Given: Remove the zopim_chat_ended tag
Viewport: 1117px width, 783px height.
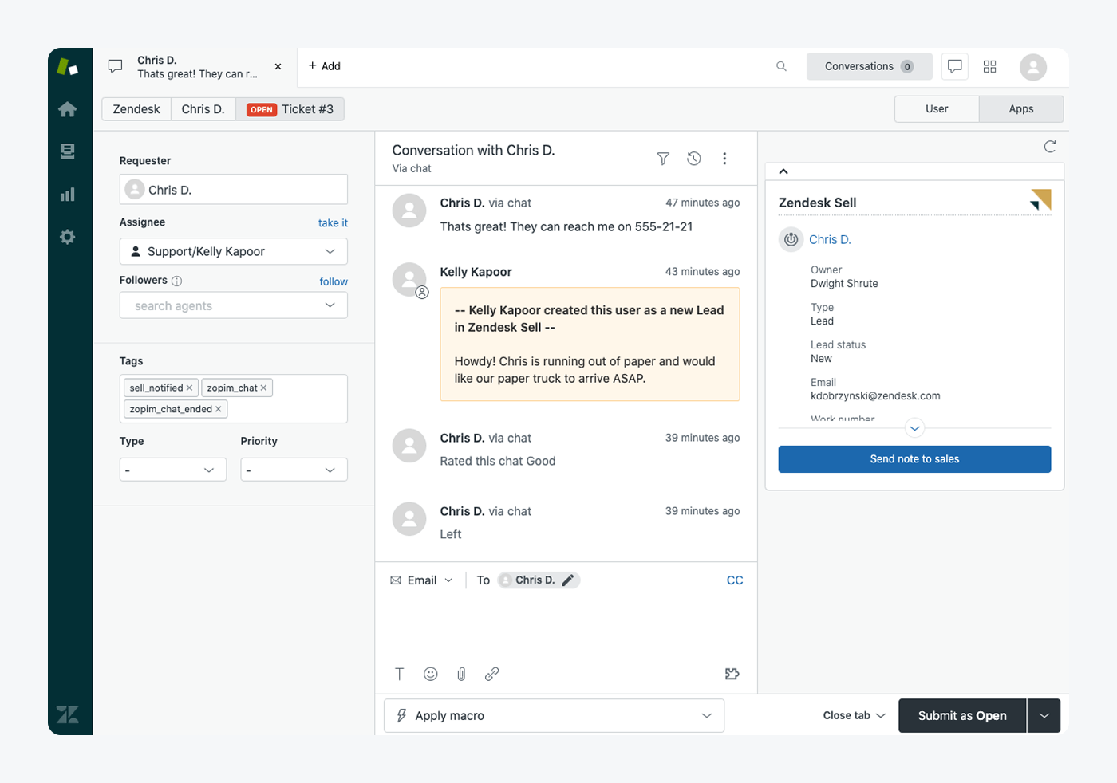Looking at the screenshot, I should (x=218, y=409).
